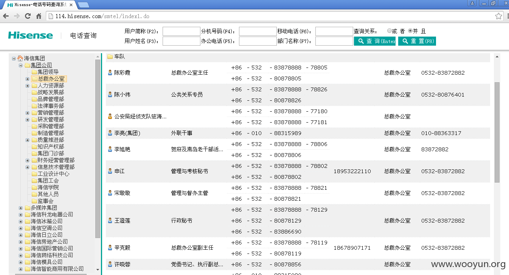The image size is (509, 275).
Task: Click the orange person icon for 公安局经侦支队
Action: (x=110, y=116)
